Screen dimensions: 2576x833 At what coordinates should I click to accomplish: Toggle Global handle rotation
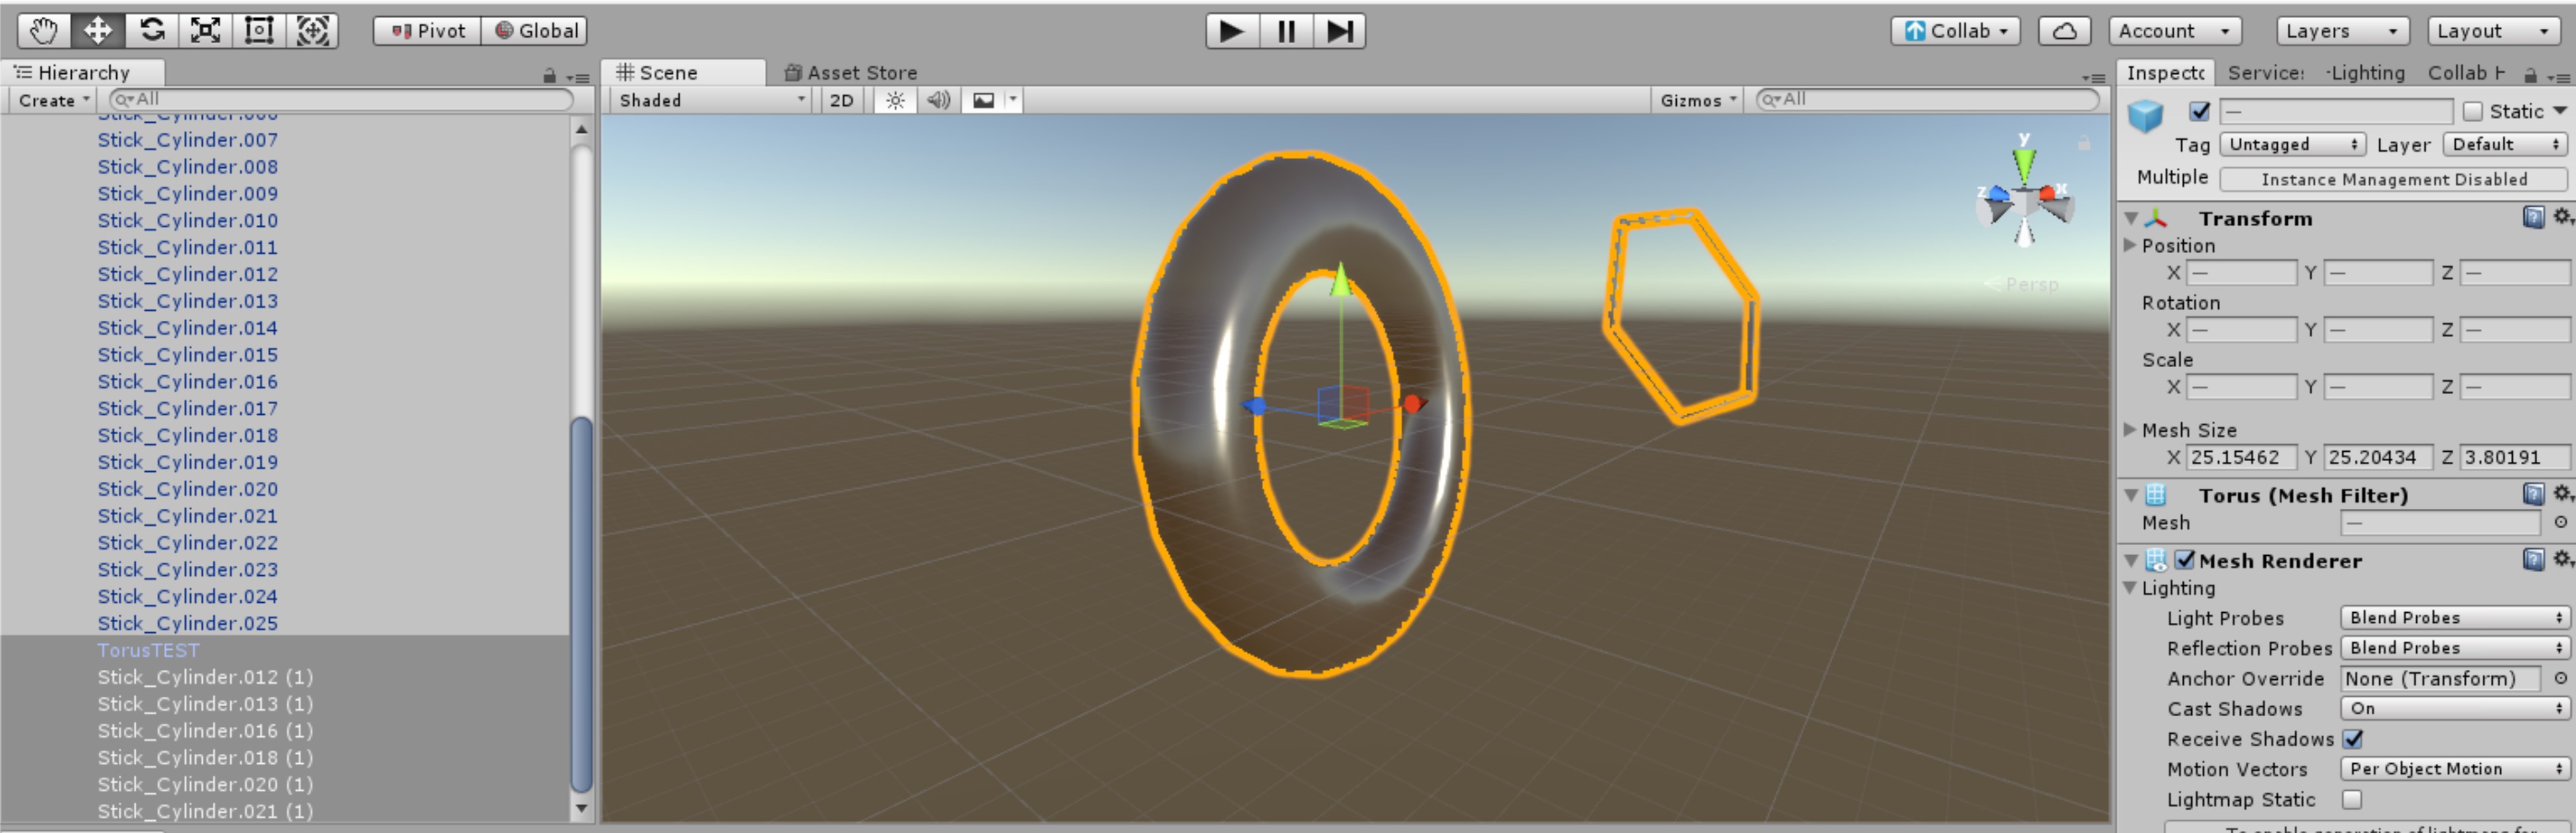(x=535, y=31)
